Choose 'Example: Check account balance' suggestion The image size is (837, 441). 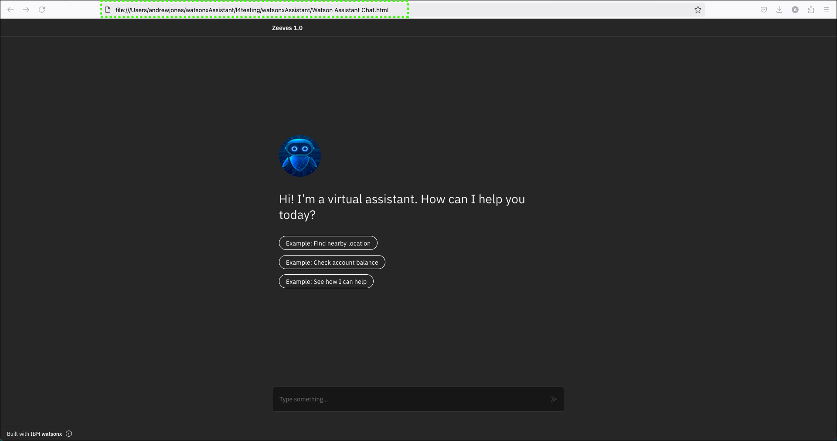click(332, 263)
